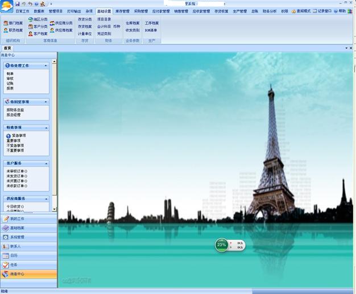Switch to the 财务分析 ribbon tab

[x=270, y=11]
